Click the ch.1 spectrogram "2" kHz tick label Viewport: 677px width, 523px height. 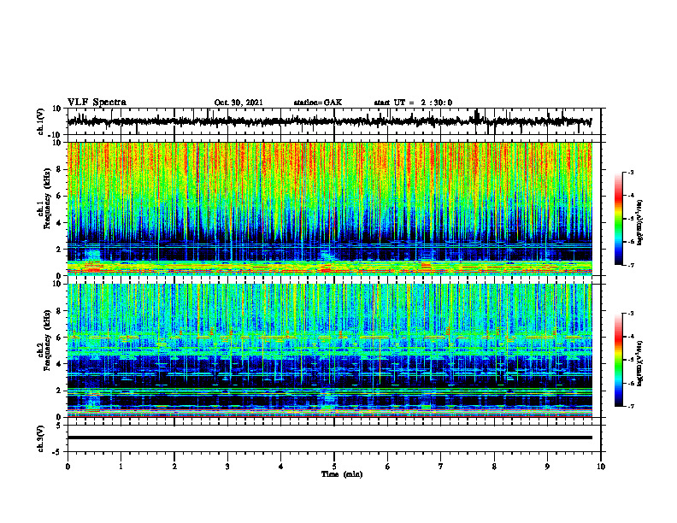coord(59,250)
